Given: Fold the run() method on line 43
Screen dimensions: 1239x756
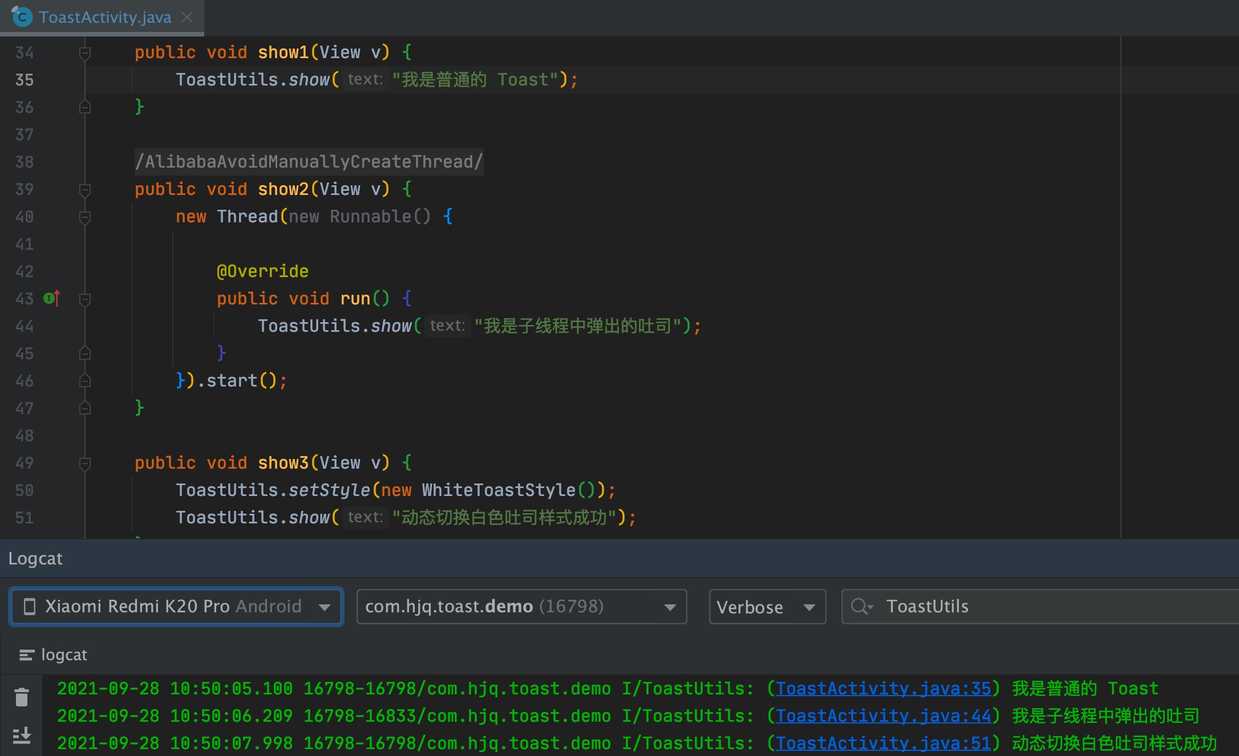Looking at the screenshot, I should (85, 299).
